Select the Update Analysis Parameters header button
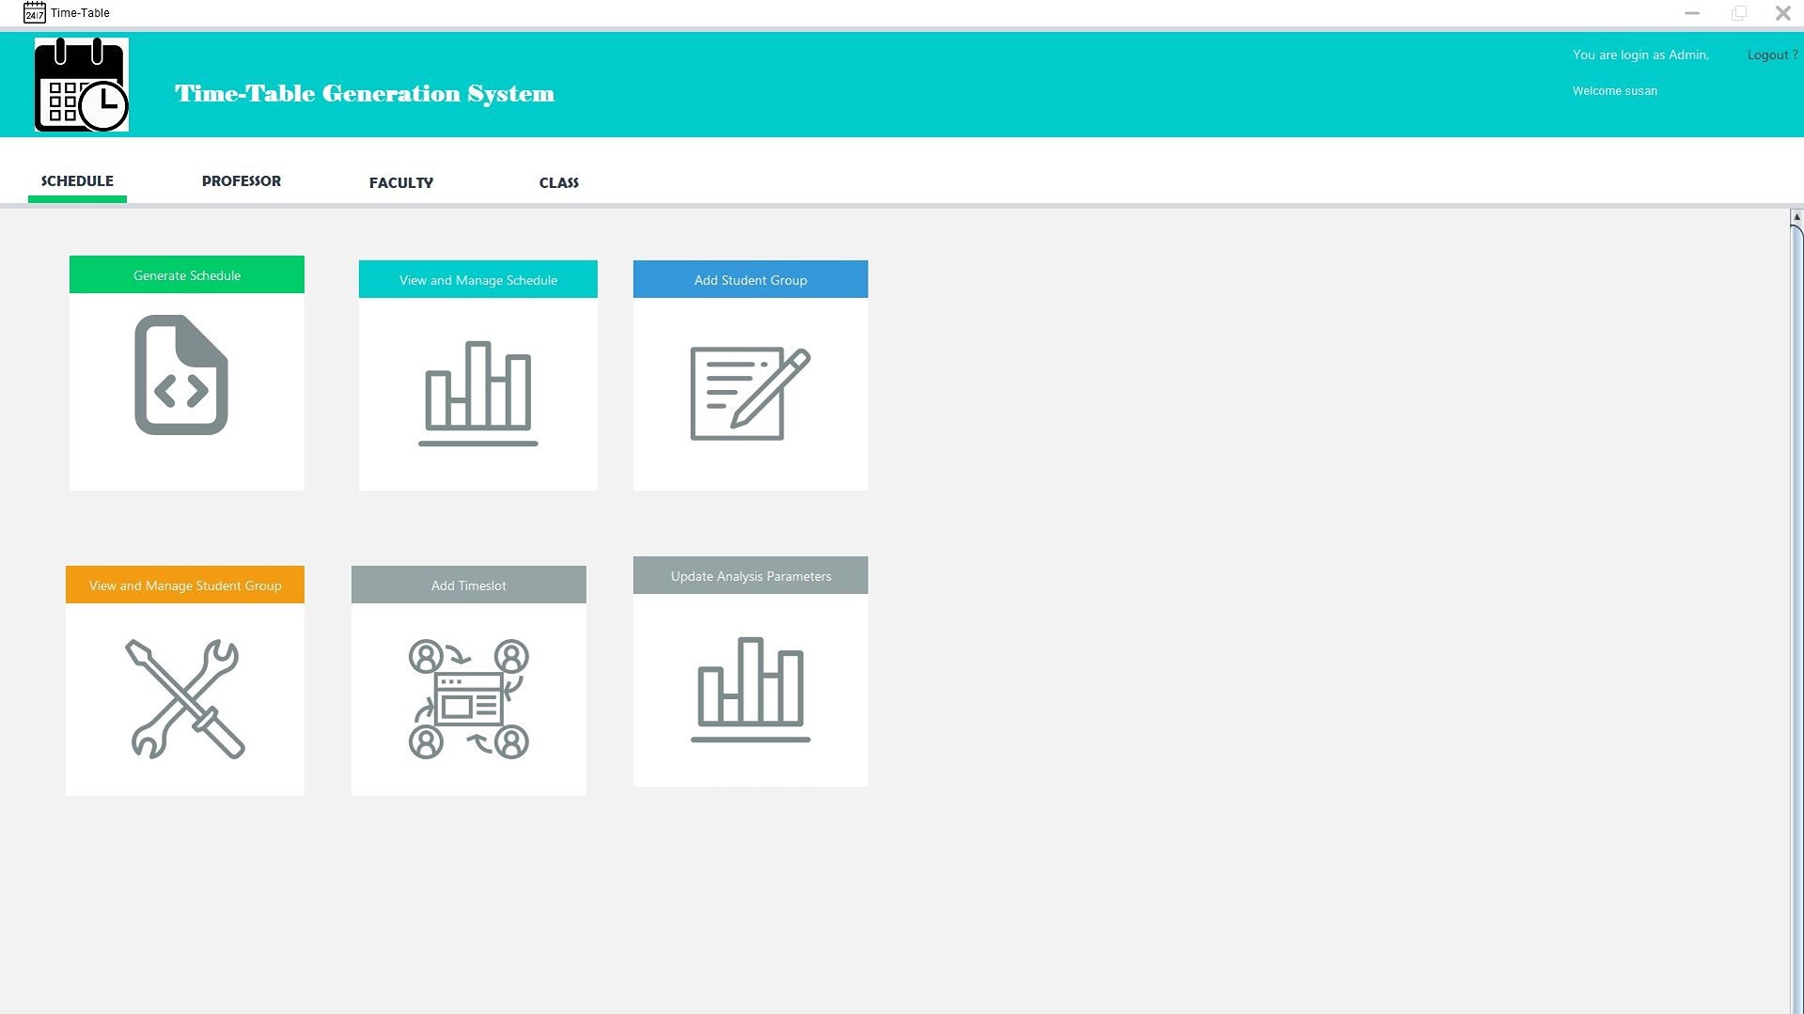The width and height of the screenshot is (1804, 1014). 750,576
